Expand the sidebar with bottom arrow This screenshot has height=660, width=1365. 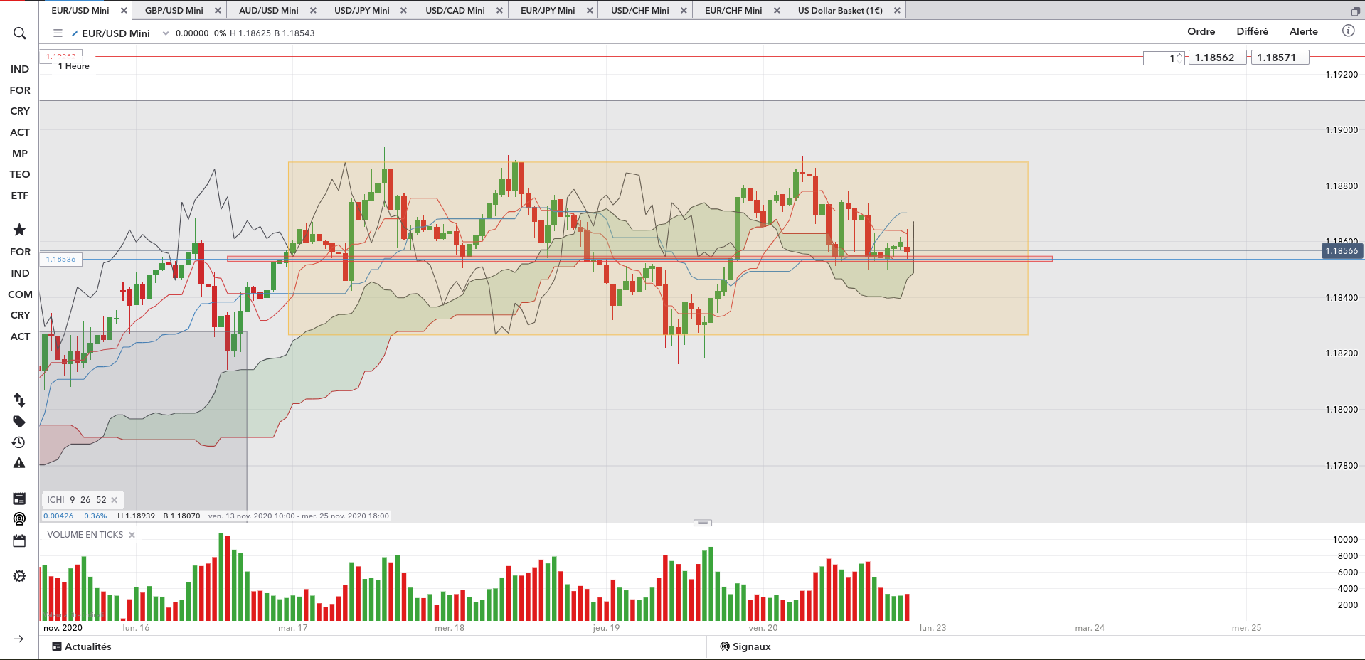pyautogui.click(x=19, y=639)
